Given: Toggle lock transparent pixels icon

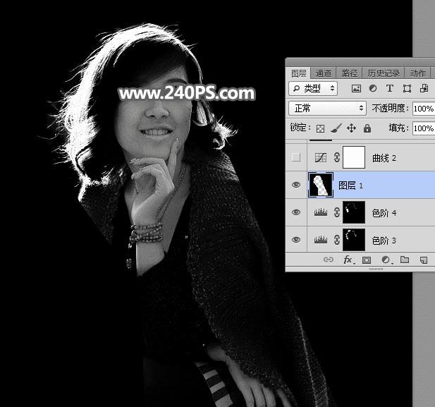Looking at the screenshot, I should point(320,128).
